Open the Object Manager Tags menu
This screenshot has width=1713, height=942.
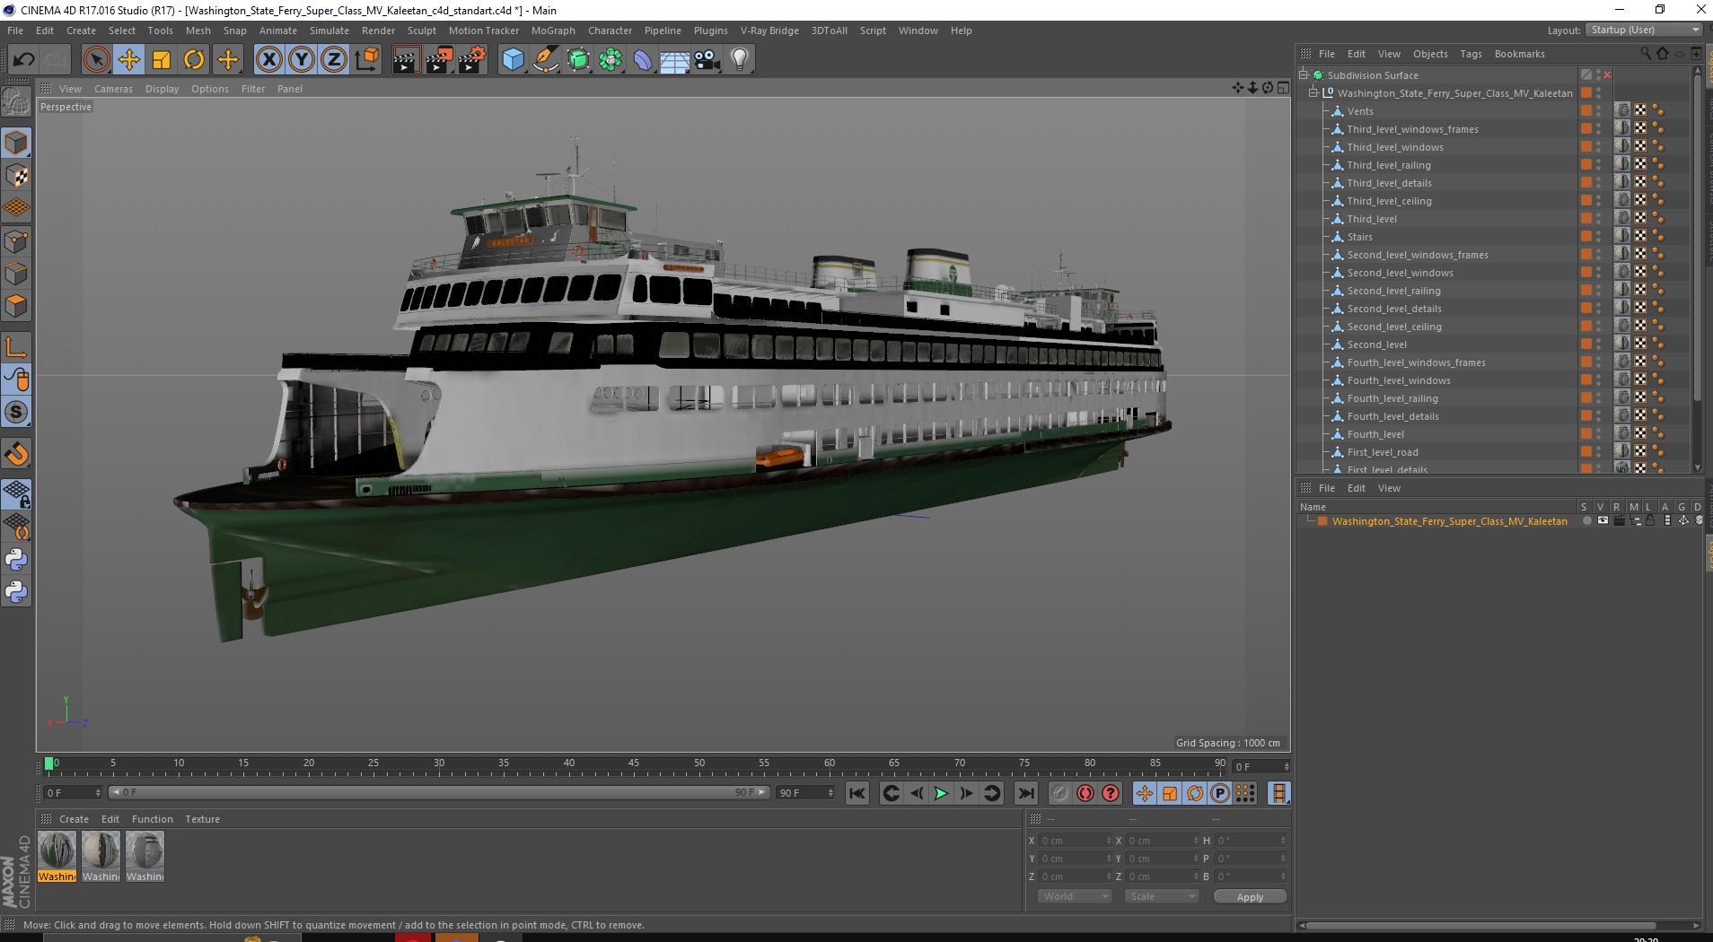[1471, 54]
